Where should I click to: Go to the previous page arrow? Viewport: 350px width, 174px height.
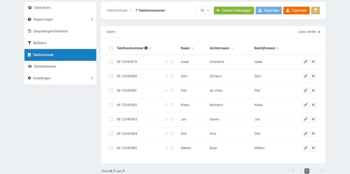click(x=300, y=171)
